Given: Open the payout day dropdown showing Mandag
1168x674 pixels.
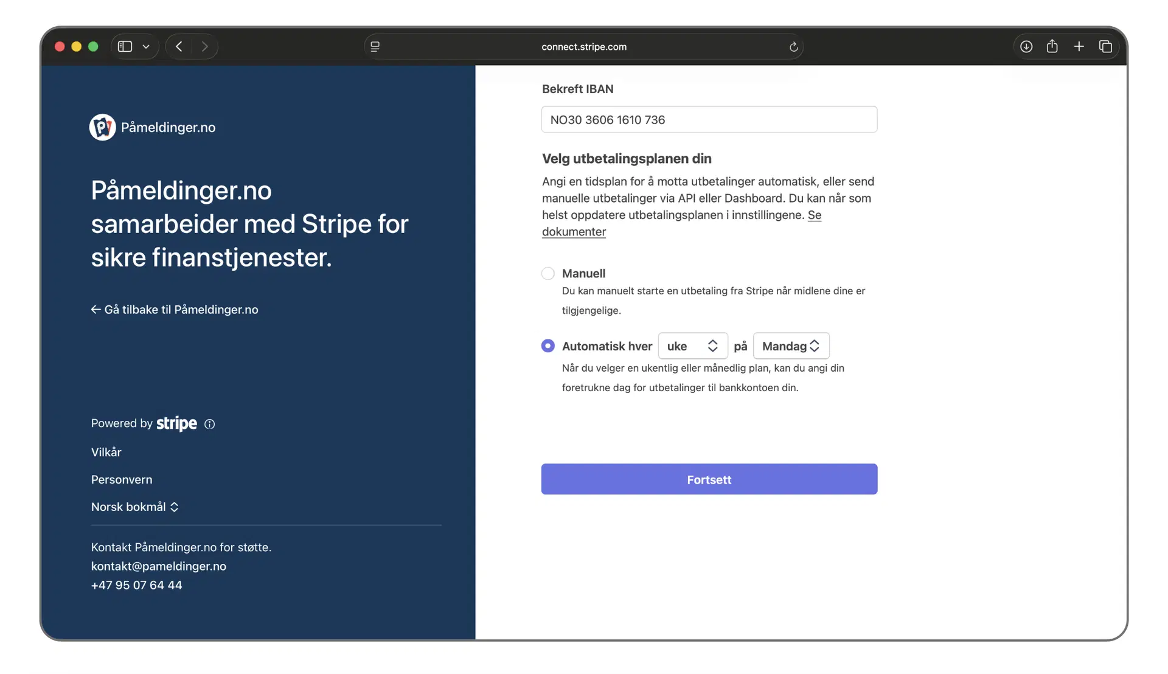Looking at the screenshot, I should tap(791, 346).
